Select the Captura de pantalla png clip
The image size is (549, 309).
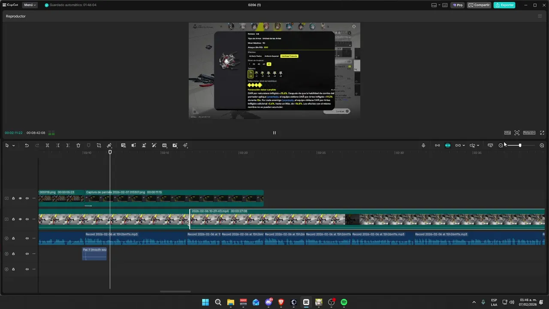click(x=174, y=198)
